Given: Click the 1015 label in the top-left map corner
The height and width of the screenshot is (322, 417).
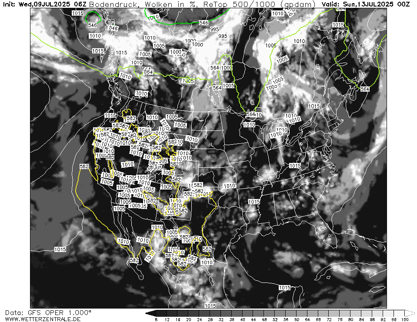Looking at the screenshot, I should pyautogui.click(x=78, y=13).
